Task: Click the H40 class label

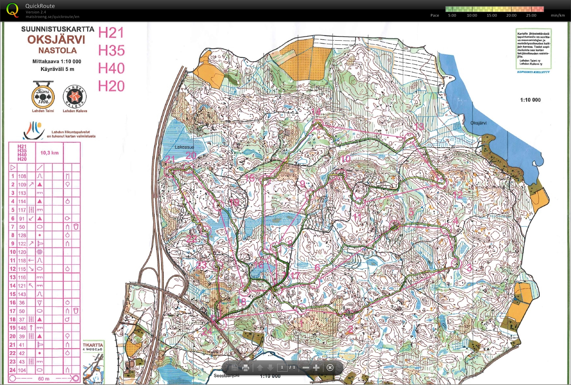Action: point(111,68)
